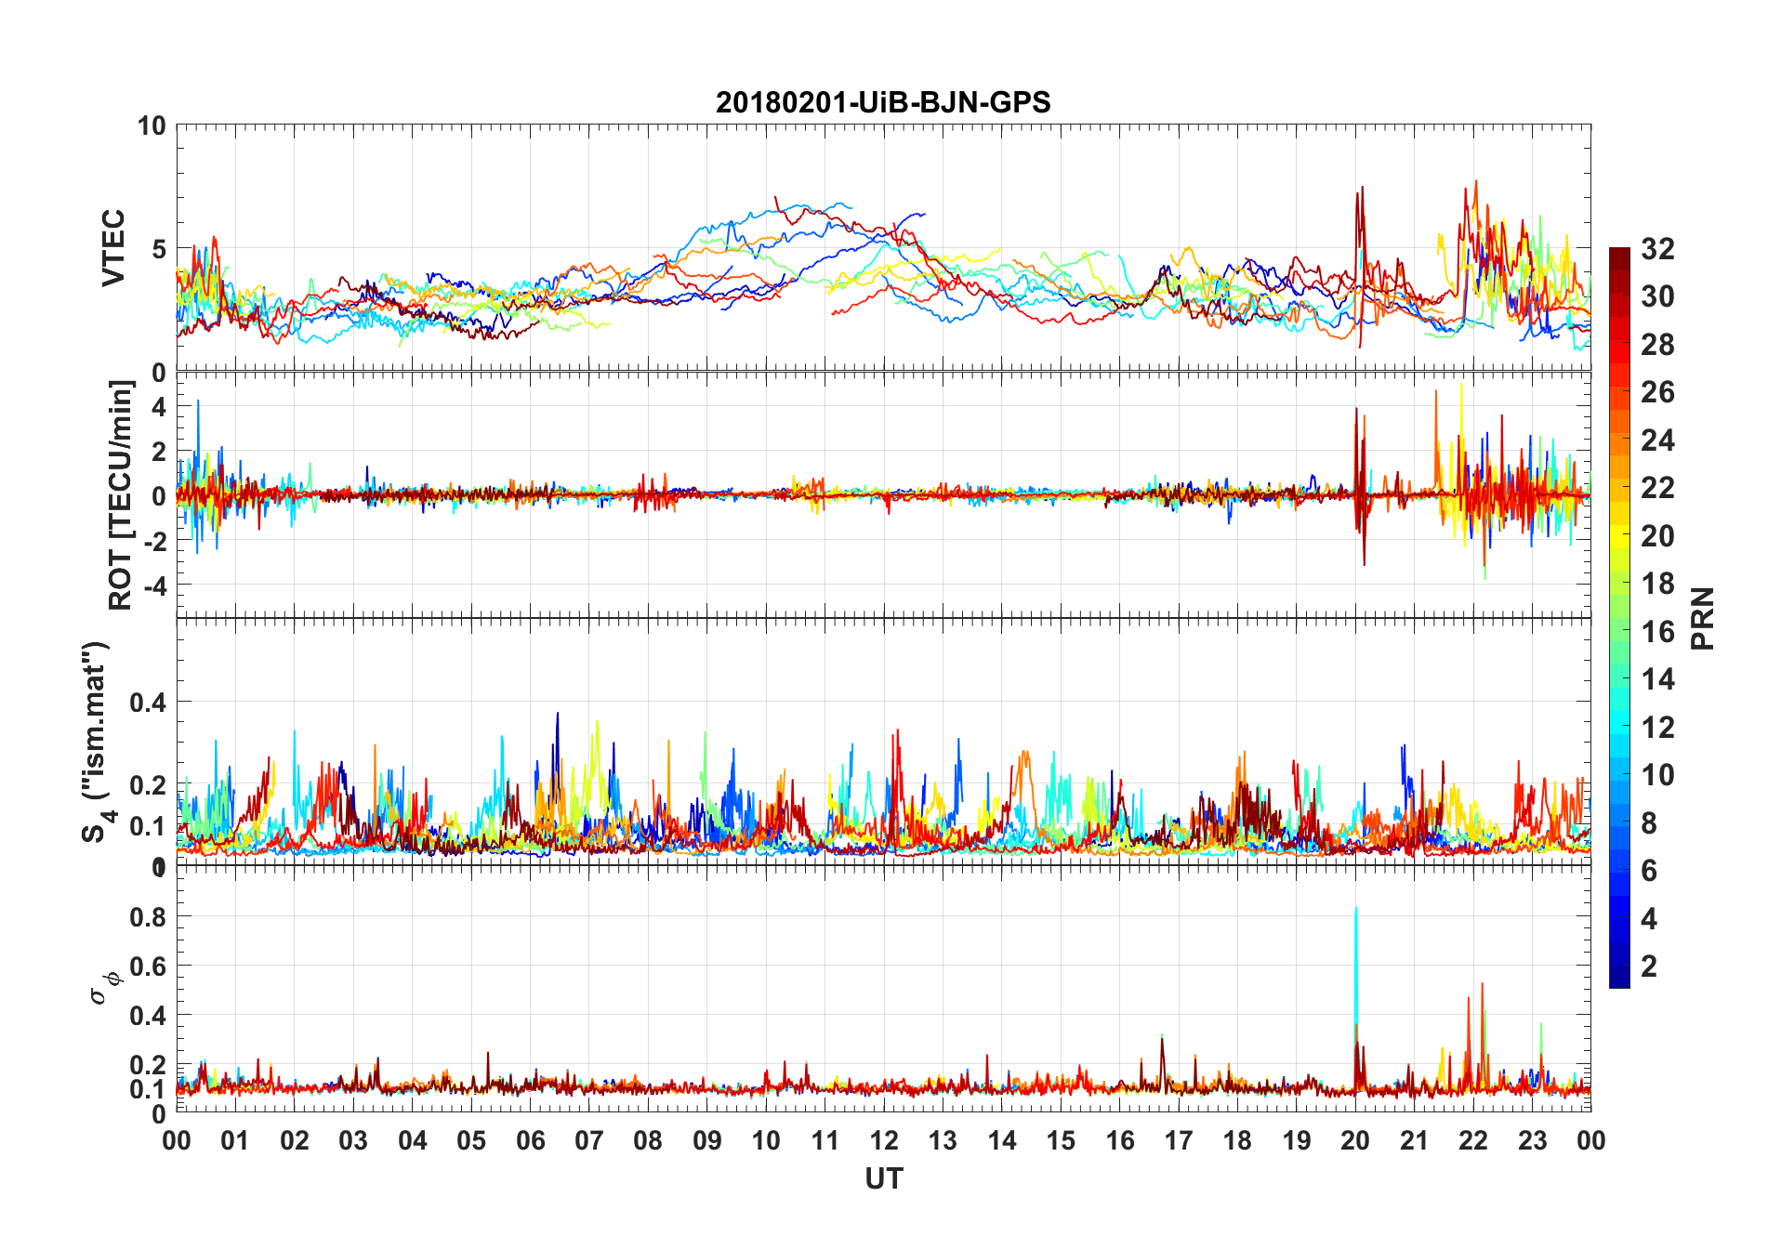Select colorbar tick label 26

(x=1657, y=392)
